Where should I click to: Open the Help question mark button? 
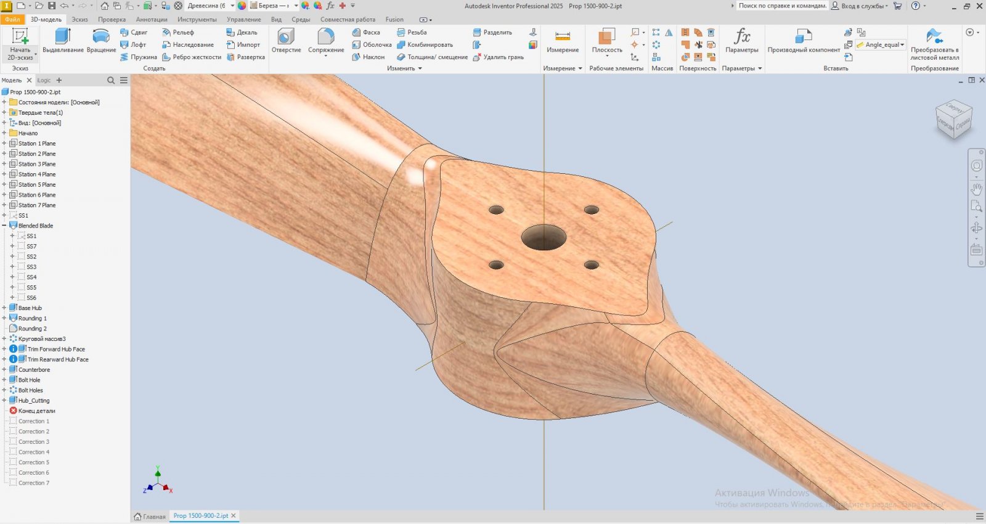916,6
